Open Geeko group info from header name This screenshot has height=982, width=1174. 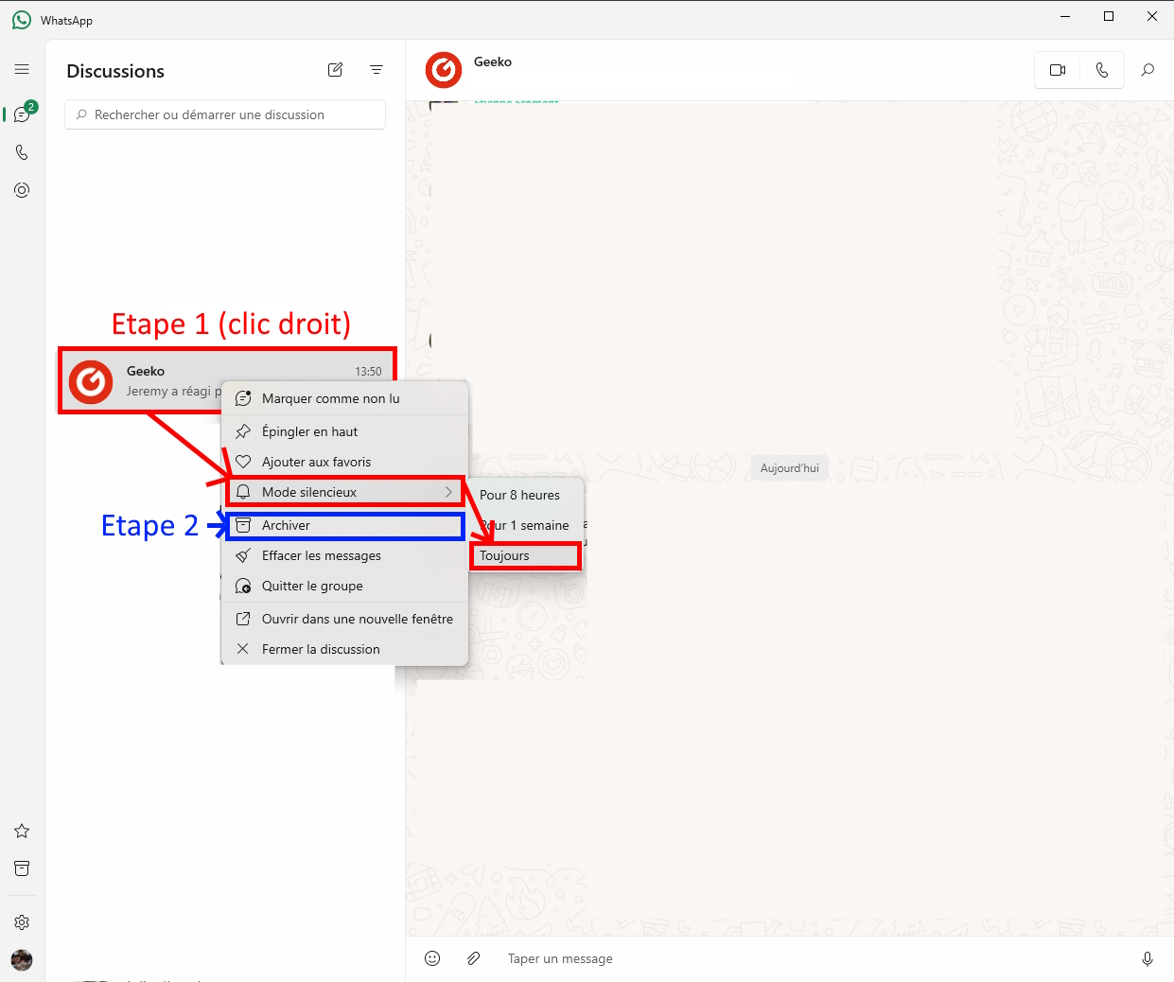point(493,62)
